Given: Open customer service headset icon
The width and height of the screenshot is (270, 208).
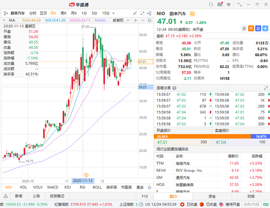Looking at the screenshot, I should [x=211, y=5].
